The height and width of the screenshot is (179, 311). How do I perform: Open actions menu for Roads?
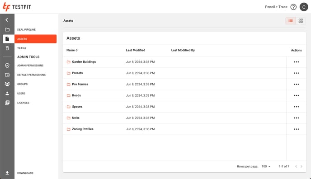pyautogui.click(x=297, y=95)
